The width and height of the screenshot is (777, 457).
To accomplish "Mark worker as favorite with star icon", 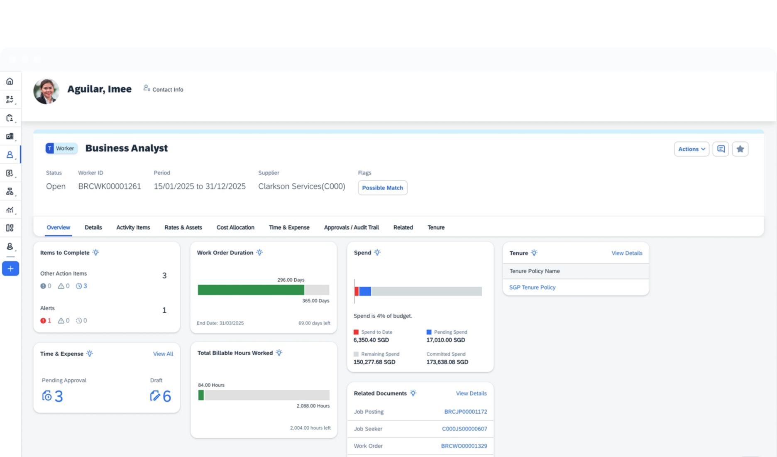I will coord(740,149).
